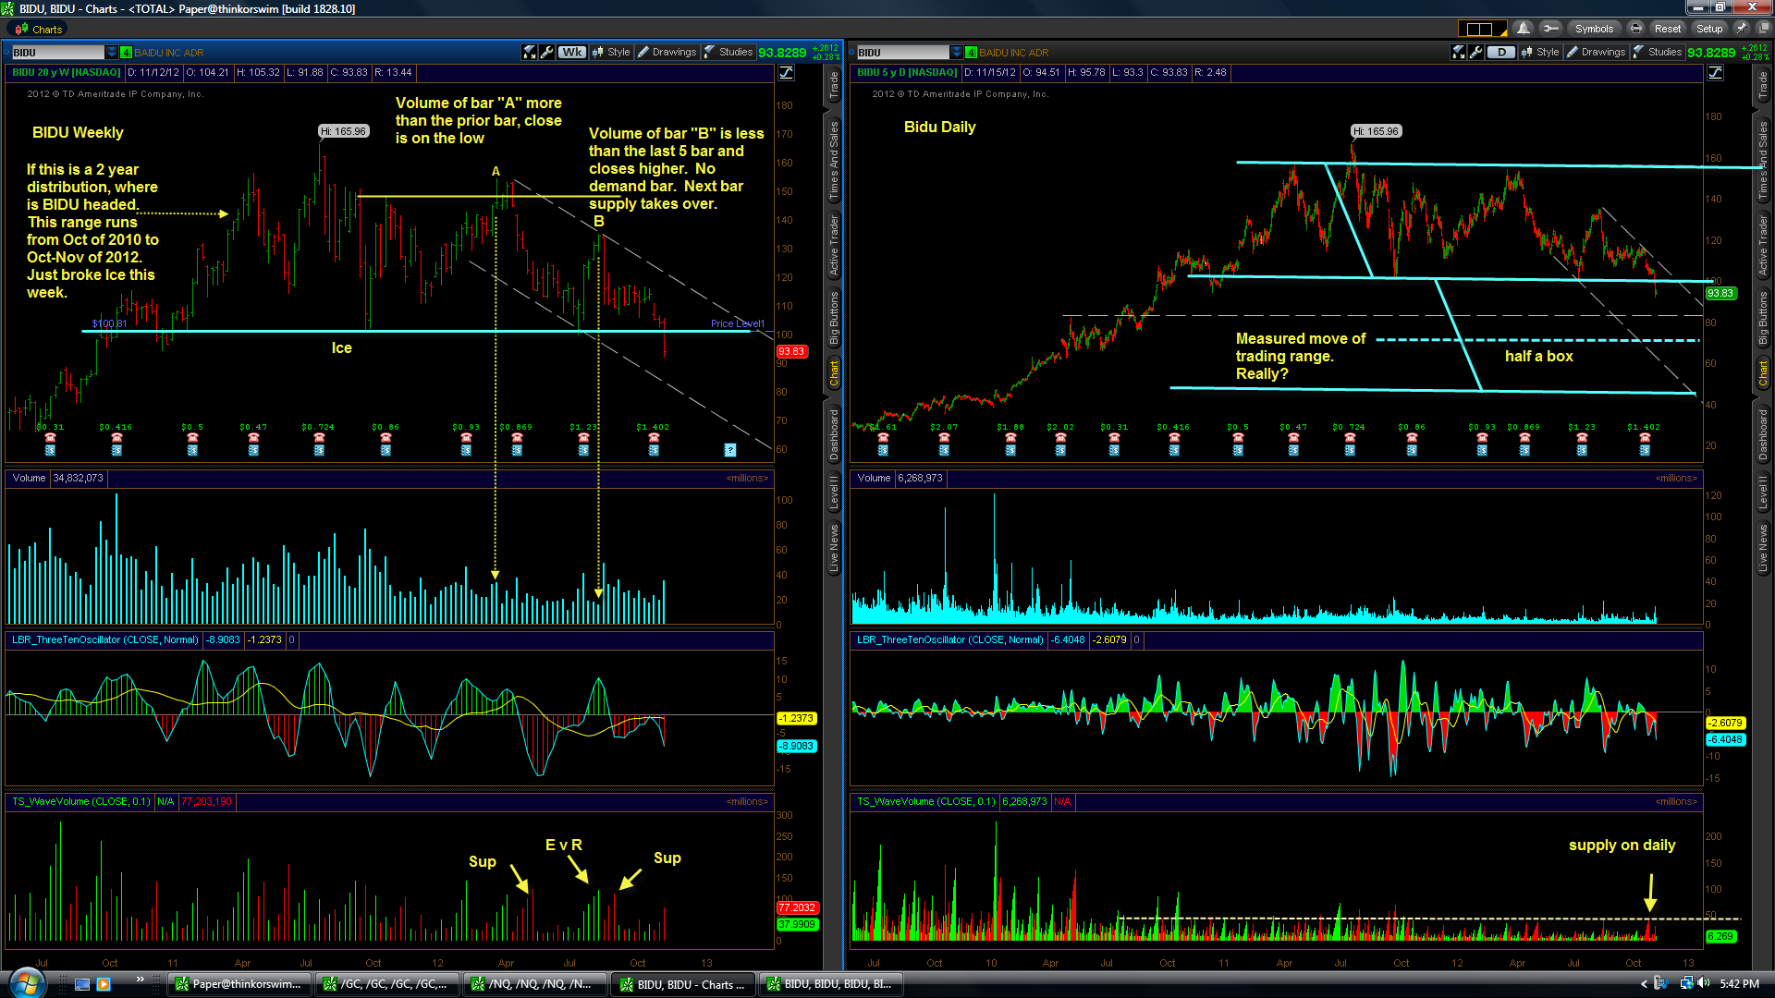Open Dashboard side tab of weekly chart
The image size is (1775, 998).
click(x=834, y=434)
